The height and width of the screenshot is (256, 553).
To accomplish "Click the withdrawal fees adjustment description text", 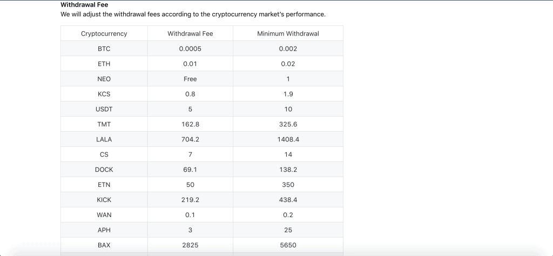I will [x=193, y=15].
